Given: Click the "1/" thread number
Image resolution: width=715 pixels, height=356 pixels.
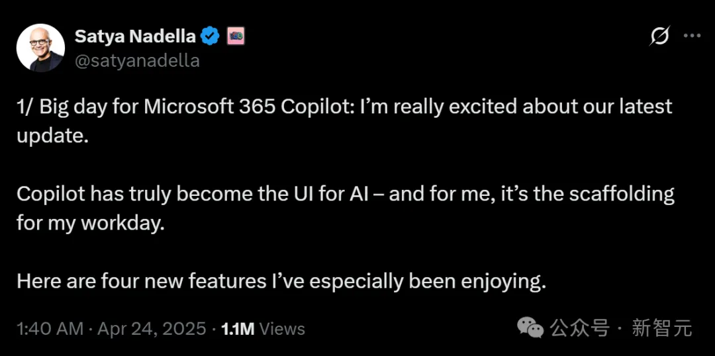Looking at the screenshot, I should pyautogui.click(x=25, y=107).
